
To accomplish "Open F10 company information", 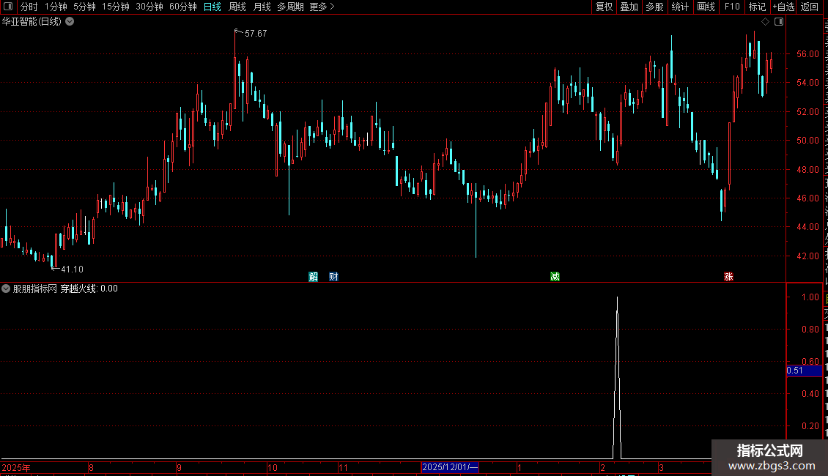I will (731, 7).
